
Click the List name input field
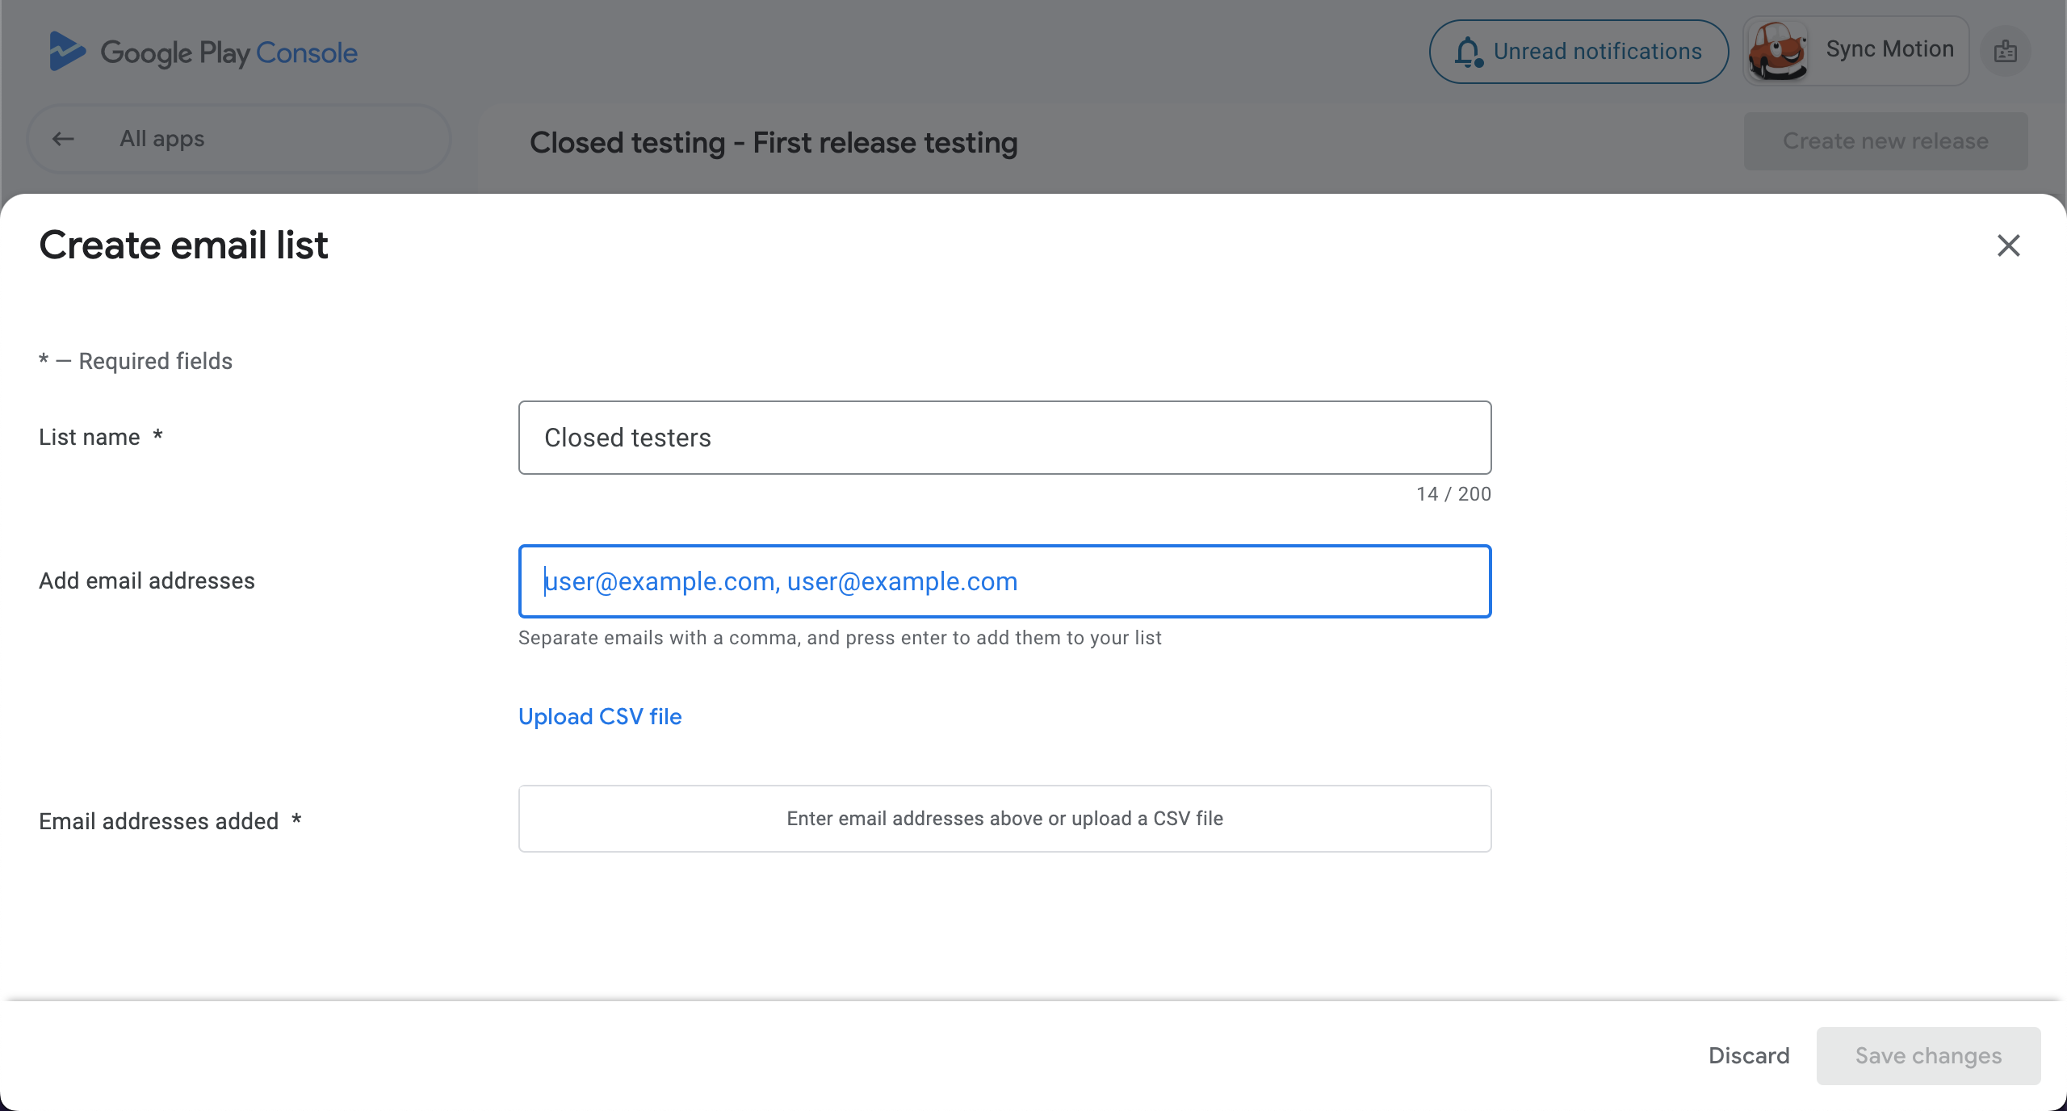click(1004, 438)
